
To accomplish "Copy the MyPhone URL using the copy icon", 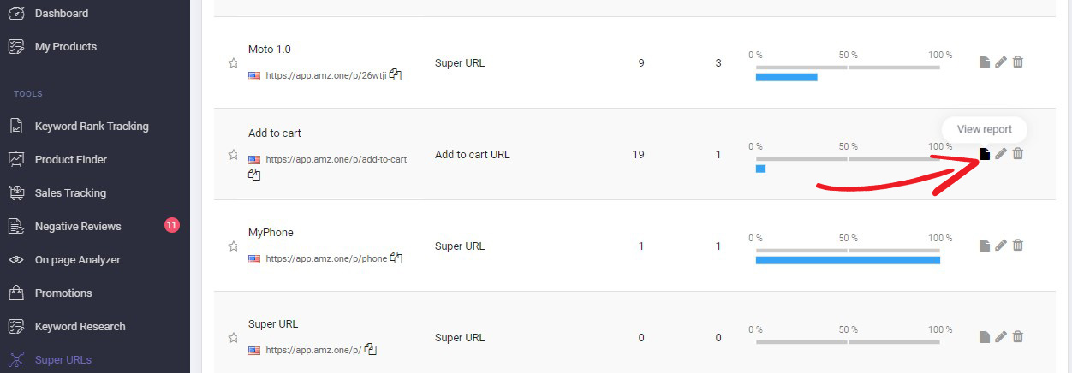I will [x=396, y=258].
